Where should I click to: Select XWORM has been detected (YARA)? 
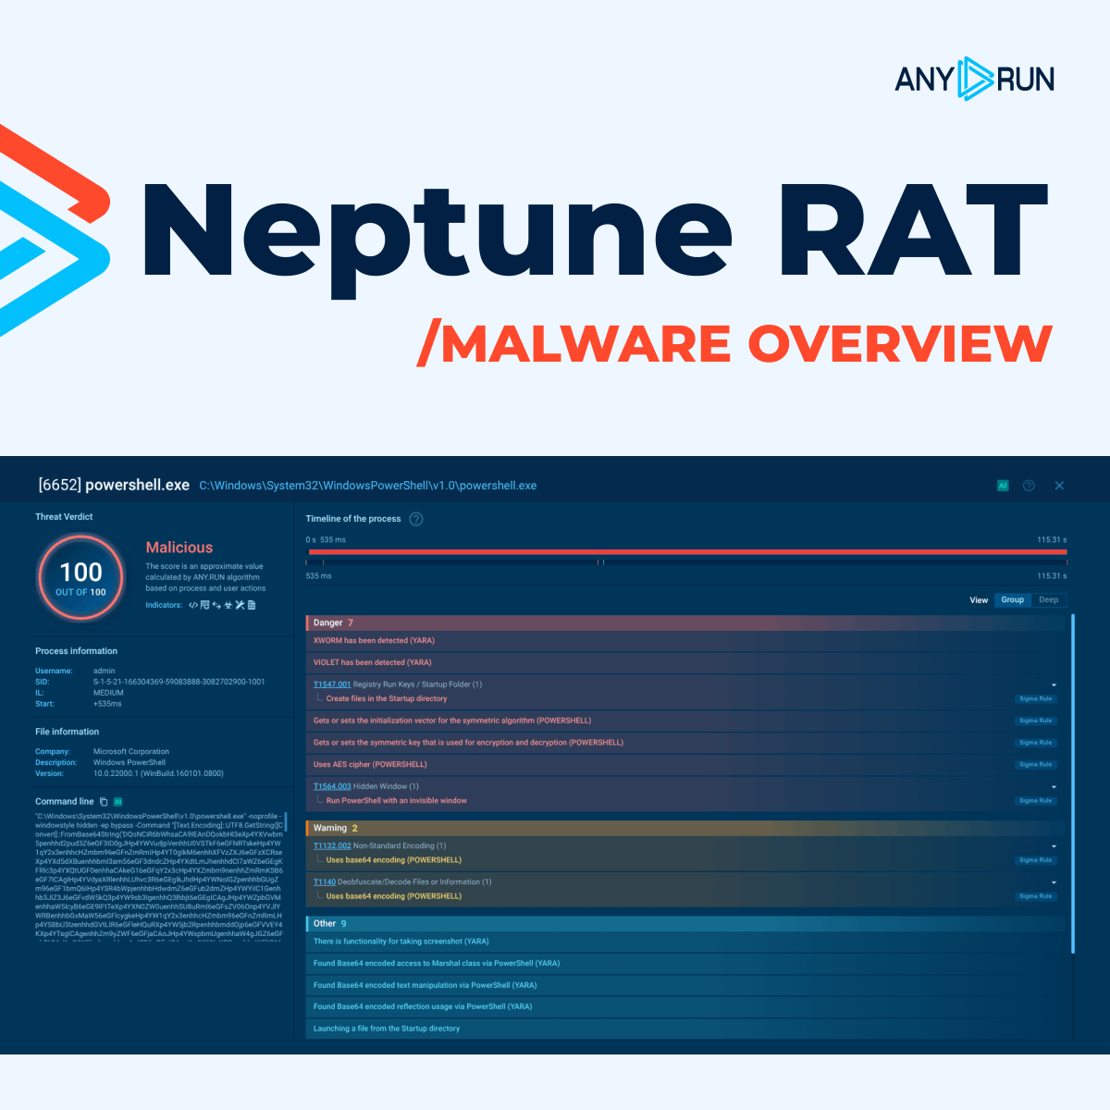pos(687,641)
